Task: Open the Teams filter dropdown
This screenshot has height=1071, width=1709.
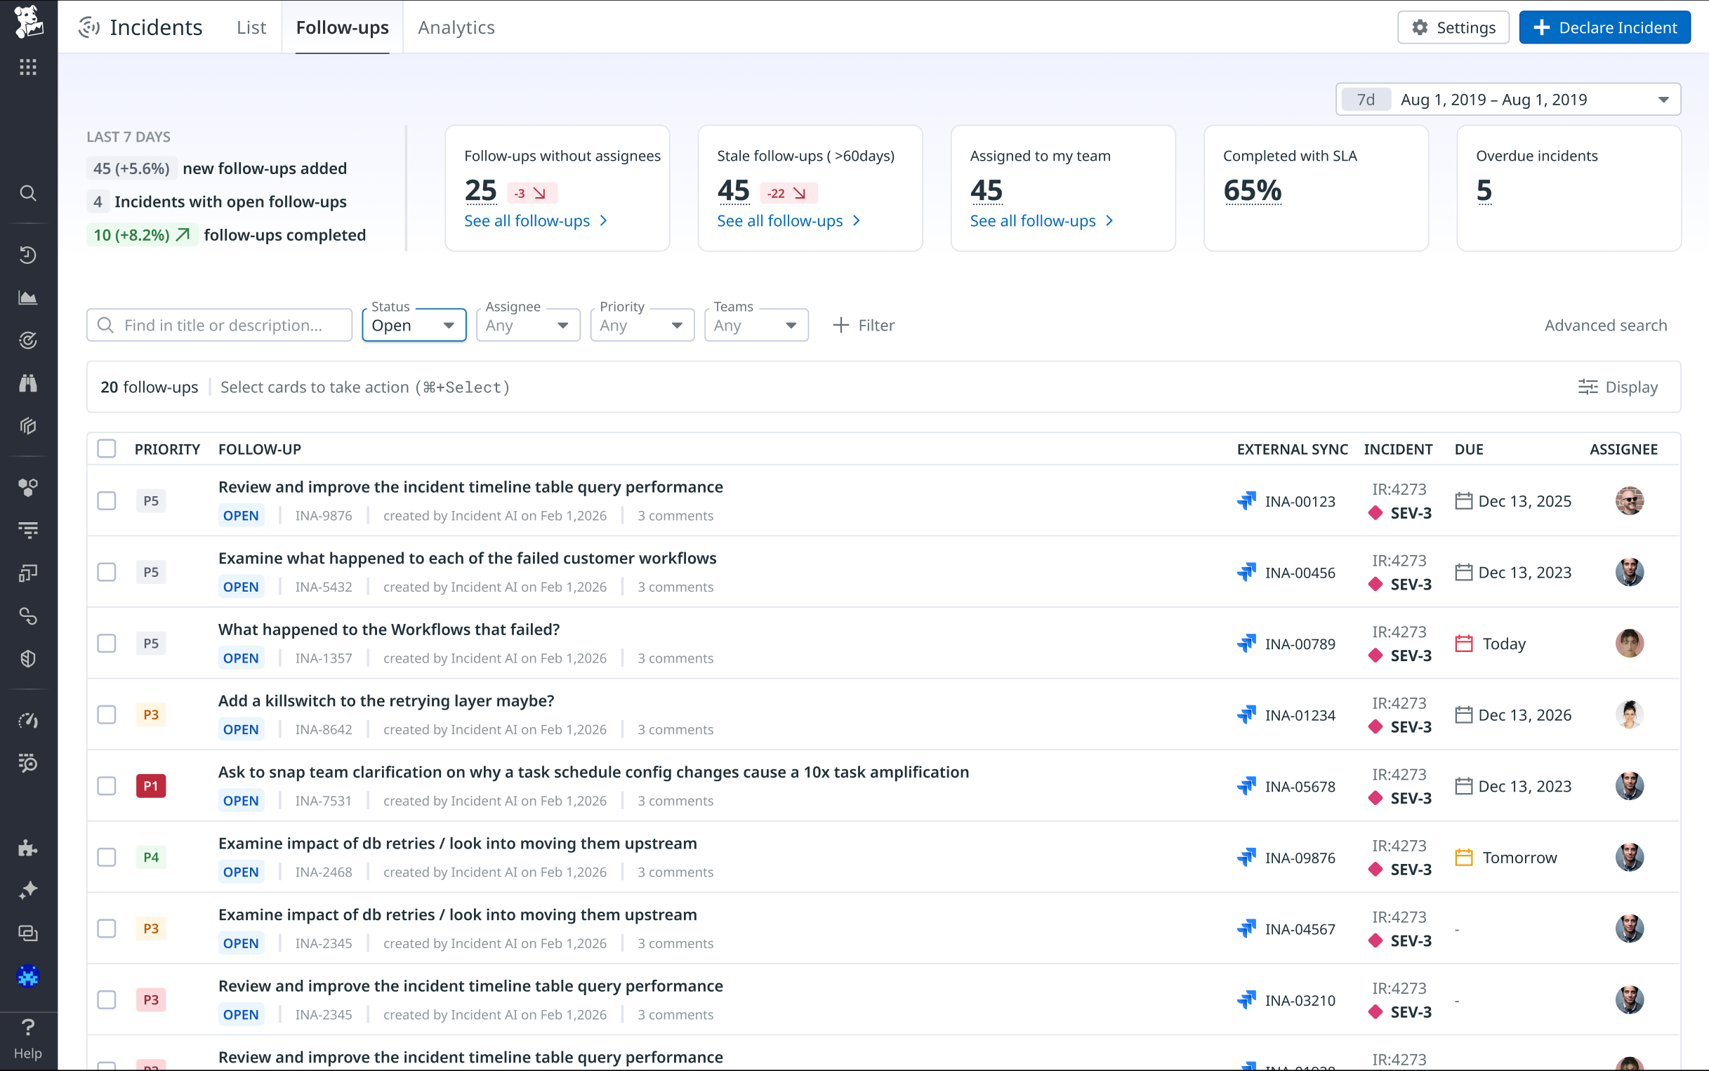Action: coord(756,325)
